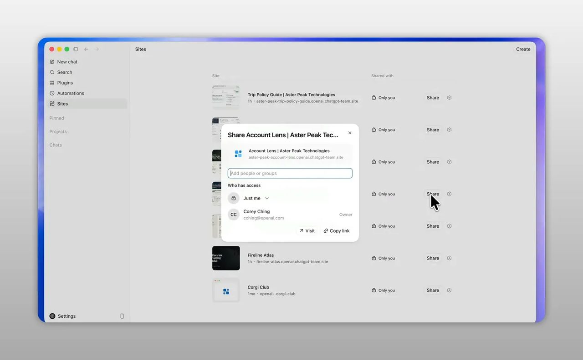Viewport: 583px width, 360px height.
Task: Click the Shared with column header
Action: [x=382, y=76]
